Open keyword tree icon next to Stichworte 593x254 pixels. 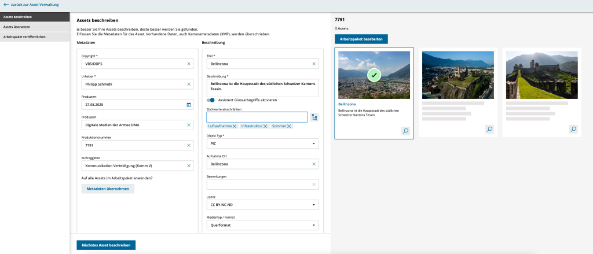click(314, 117)
